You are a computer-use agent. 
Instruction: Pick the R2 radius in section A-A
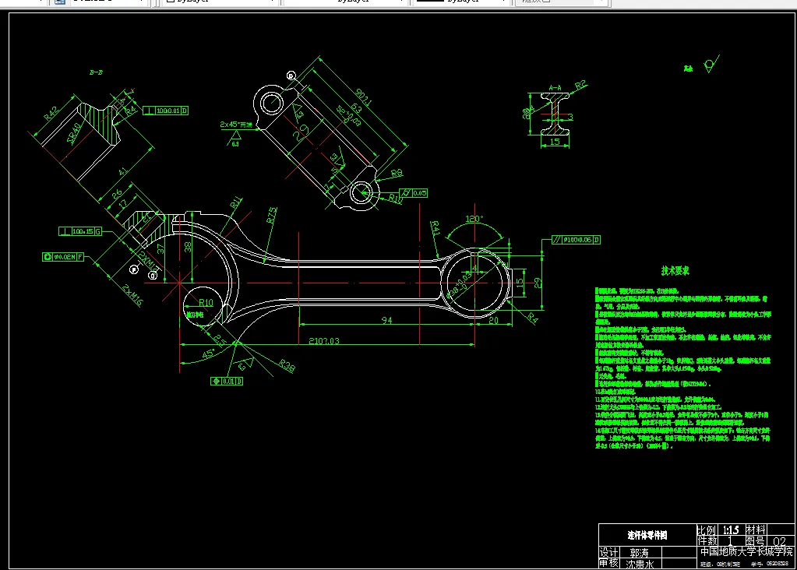click(580, 85)
